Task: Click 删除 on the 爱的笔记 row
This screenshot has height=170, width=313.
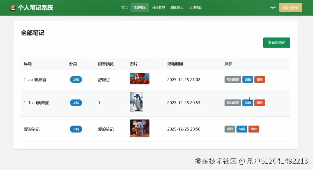Action: (x=254, y=129)
